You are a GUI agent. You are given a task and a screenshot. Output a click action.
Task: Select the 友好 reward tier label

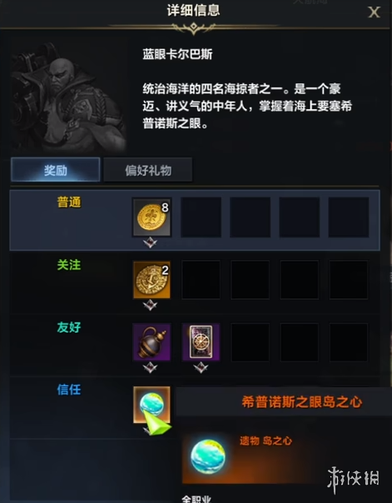[69, 327]
